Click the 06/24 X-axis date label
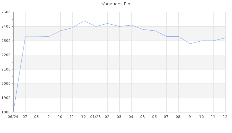The image size is (232, 133). pyautogui.click(x=13, y=117)
